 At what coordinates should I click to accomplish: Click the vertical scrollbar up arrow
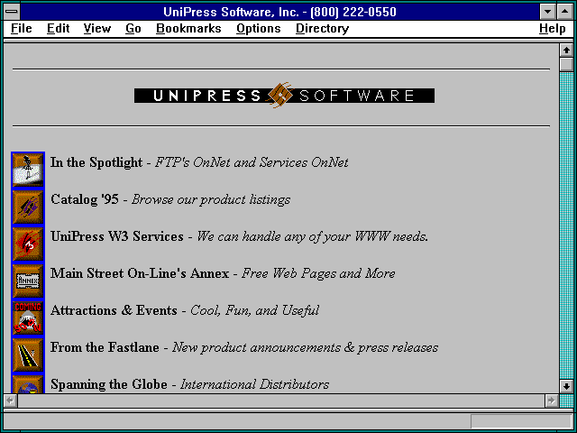point(566,51)
